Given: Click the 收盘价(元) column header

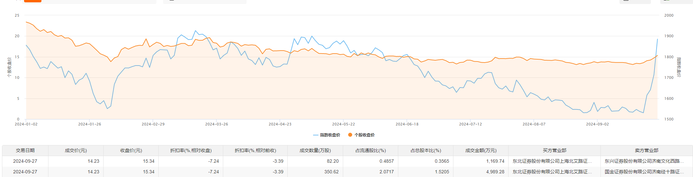Looking at the screenshot, I should coord(131,150).
